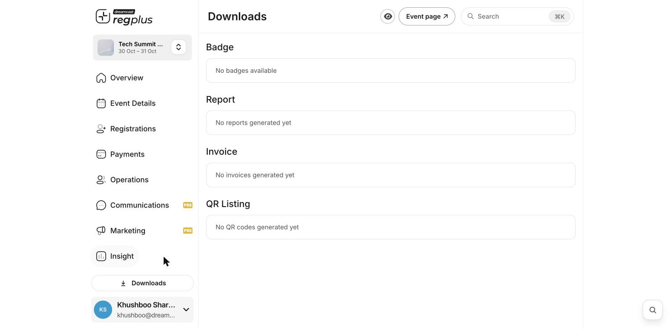Click the ⌘K shortcut badge

pos(560,16)
